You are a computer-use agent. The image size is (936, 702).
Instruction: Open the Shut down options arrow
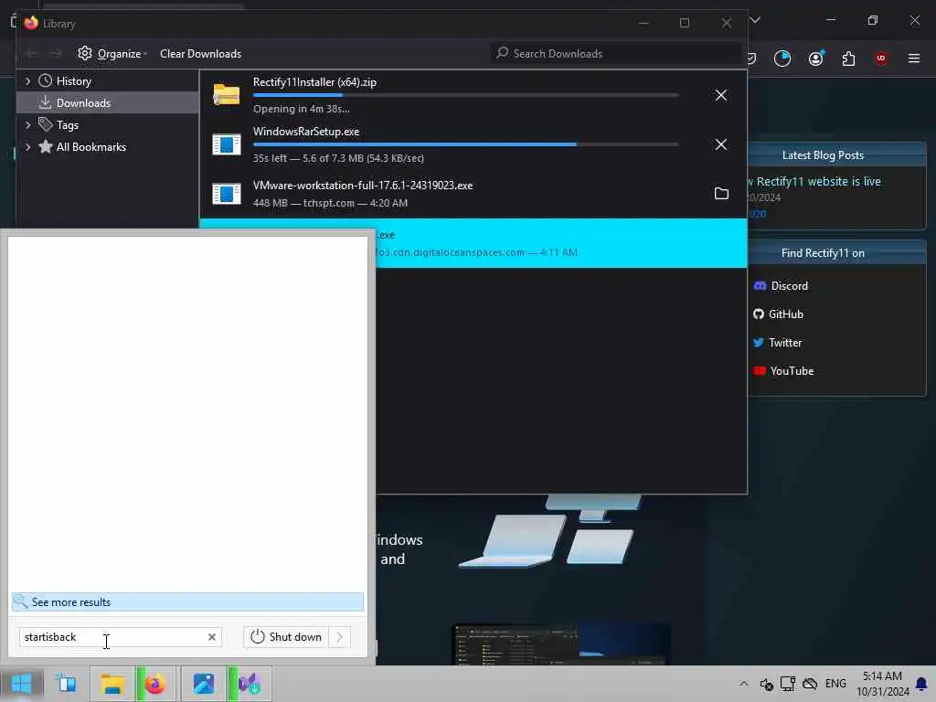coord(340,637)
